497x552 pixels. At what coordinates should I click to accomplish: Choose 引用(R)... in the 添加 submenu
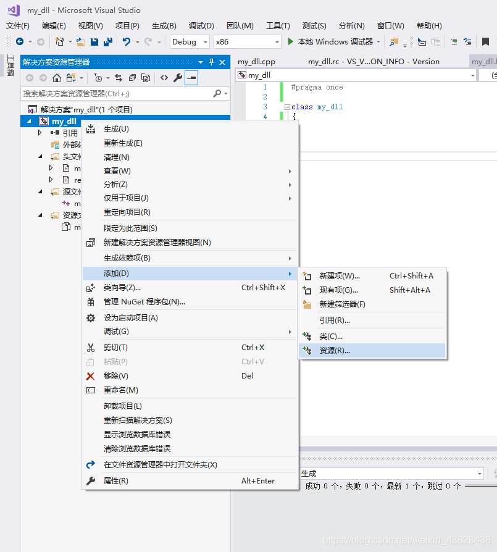point(372,320)
